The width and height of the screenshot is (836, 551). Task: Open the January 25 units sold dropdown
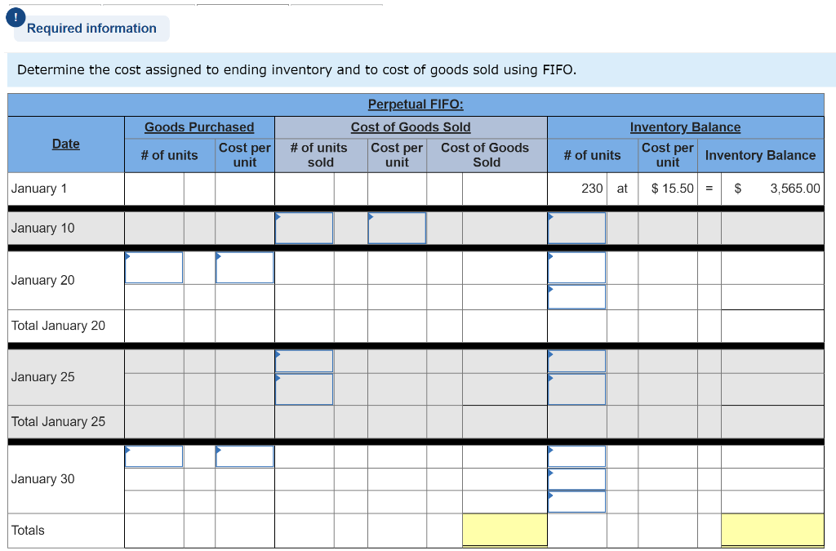304,360
